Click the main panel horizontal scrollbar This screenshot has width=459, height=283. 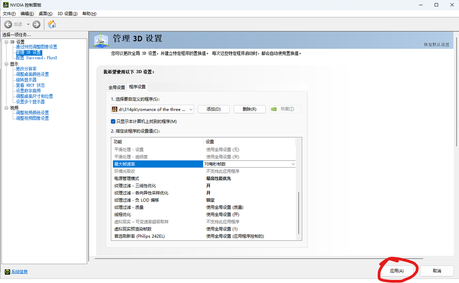tap(259, 258)
